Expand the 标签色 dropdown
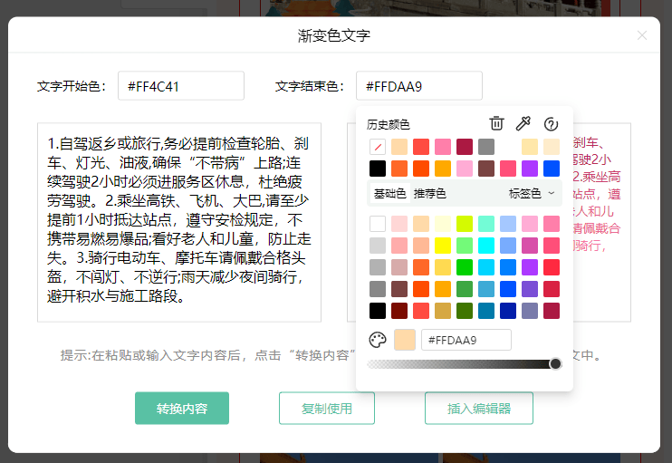 532,193
